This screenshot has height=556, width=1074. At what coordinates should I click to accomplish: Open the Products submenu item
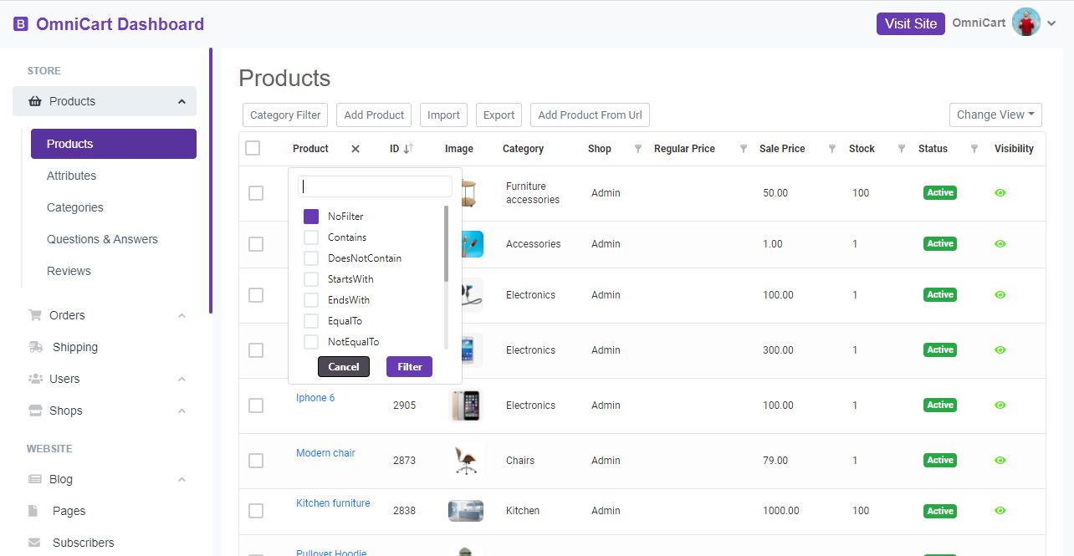point(114,144)
